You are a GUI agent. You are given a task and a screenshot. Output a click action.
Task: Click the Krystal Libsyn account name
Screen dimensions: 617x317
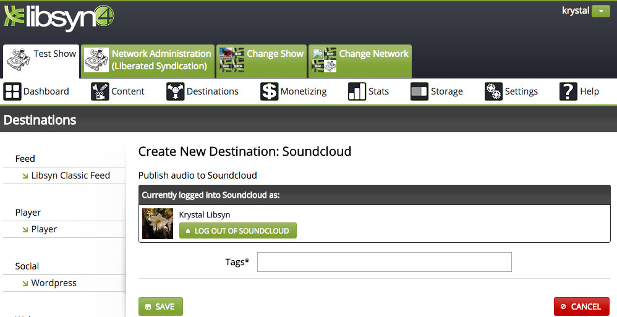[x=204, y=215]
